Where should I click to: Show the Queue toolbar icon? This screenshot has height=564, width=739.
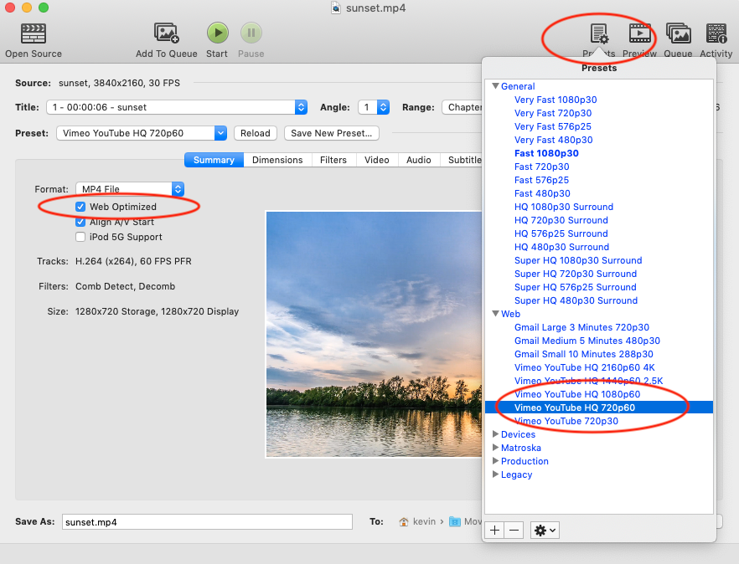click(678, 34)
